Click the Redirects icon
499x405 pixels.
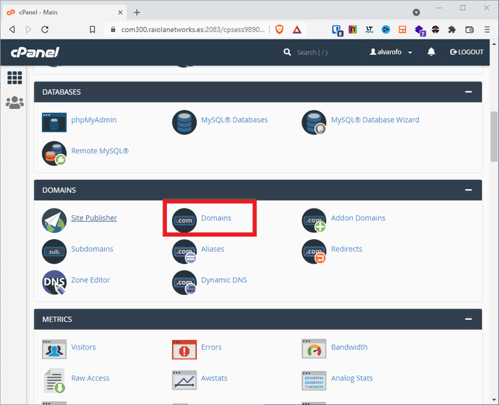[314, 252]
